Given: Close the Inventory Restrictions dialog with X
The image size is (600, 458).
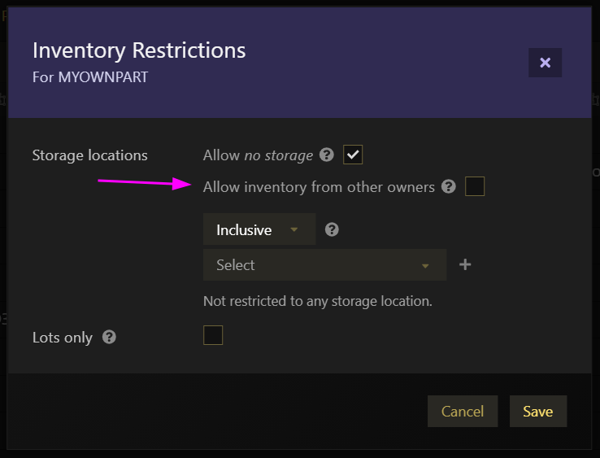Looking at the screenshot, I should pyautogui.click(x=545, y=63).
